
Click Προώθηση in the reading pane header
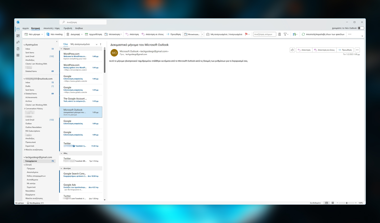(345, 50)
